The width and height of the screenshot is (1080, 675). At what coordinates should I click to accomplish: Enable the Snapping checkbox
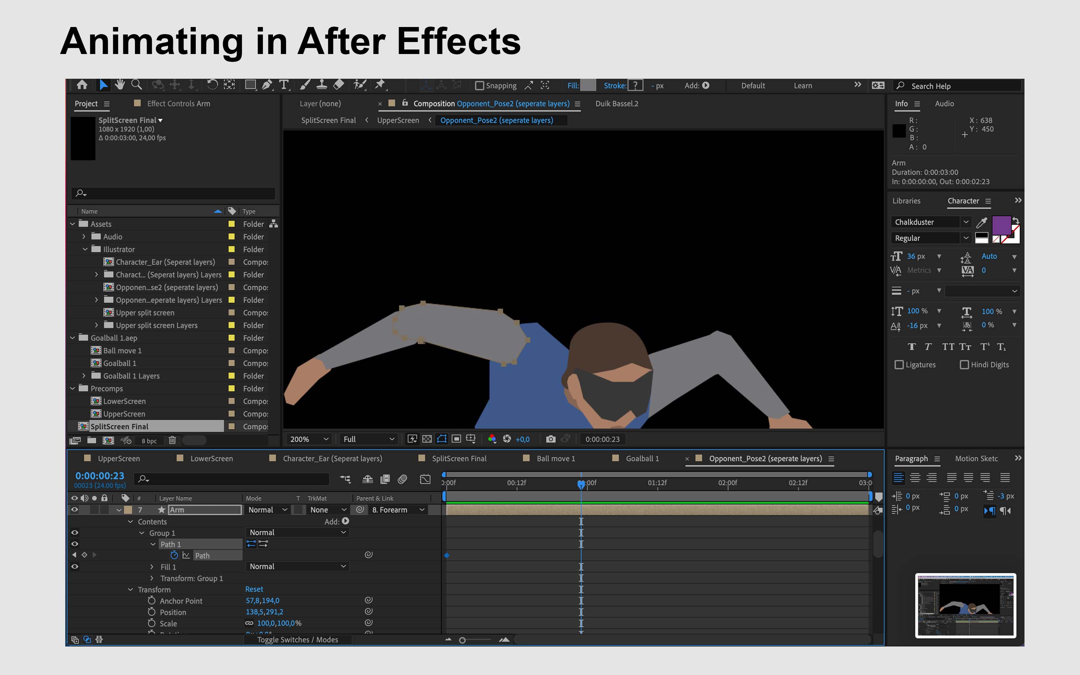[479, 85]
